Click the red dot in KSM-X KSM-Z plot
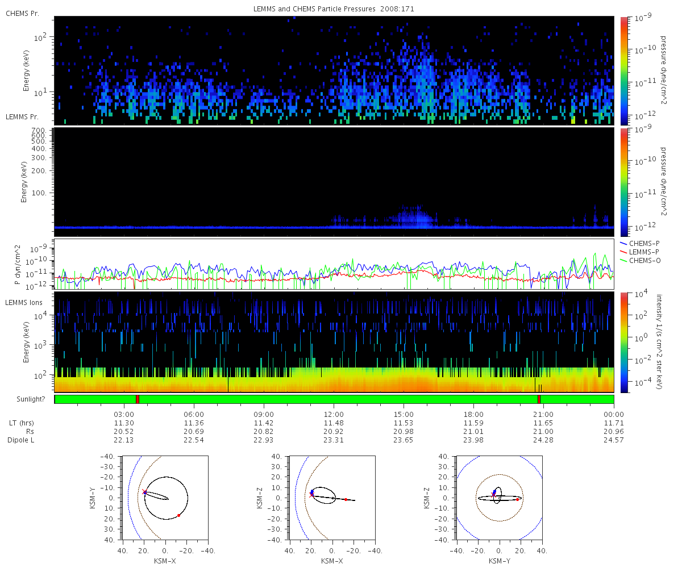 pyautogui.click(x=346, y=499)
